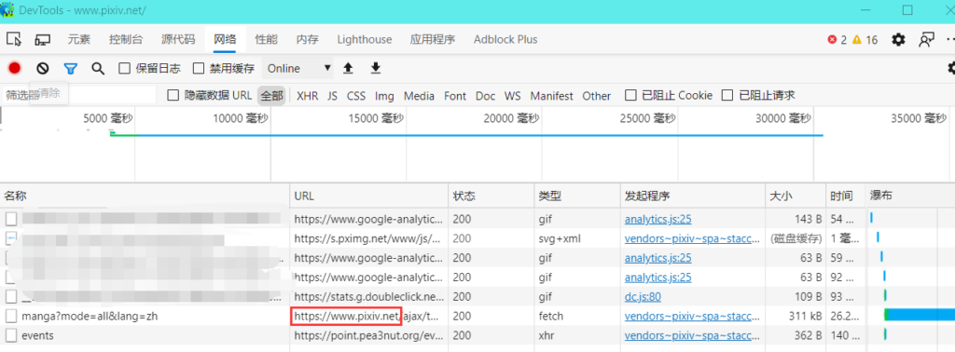Screen dimensions: 955x352
Task: Enable the 保留日志 checkbox
Action: click(124, 68)
